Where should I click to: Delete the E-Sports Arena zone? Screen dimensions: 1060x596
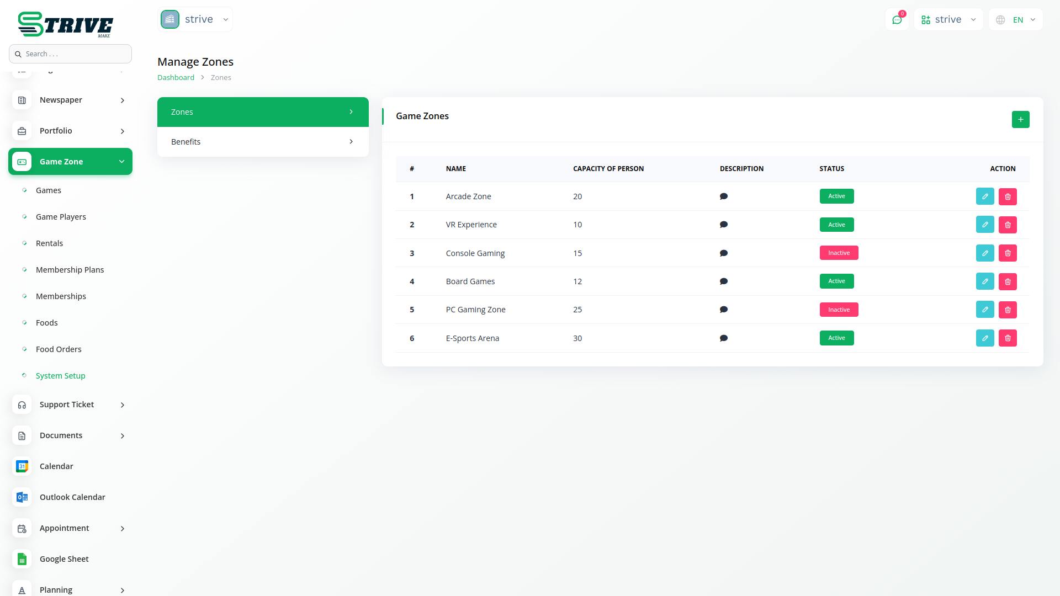point(1008,338)
